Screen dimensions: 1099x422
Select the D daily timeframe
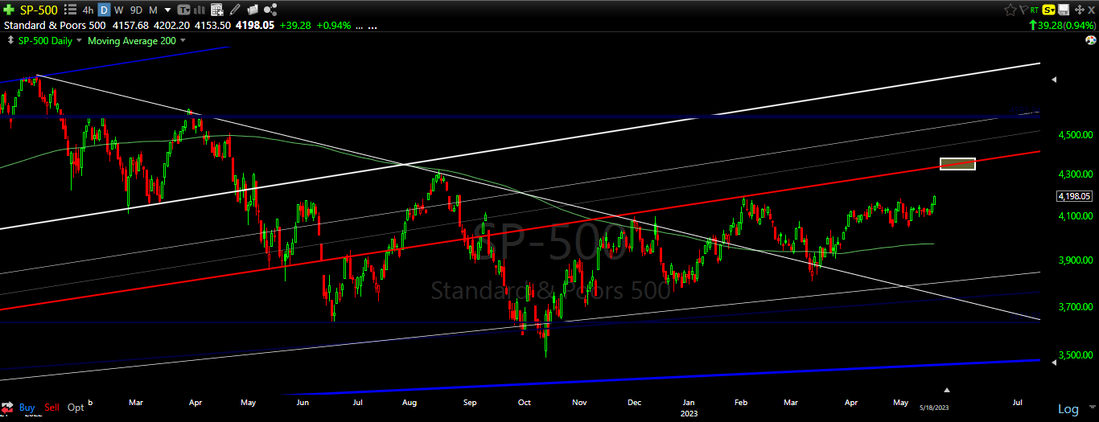click(104, 10)
